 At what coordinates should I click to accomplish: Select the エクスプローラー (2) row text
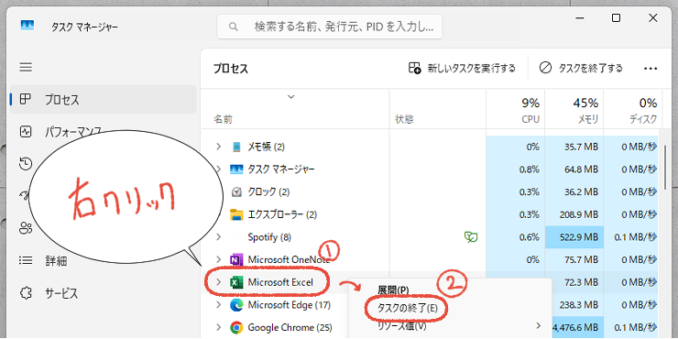tap(283, 214)
